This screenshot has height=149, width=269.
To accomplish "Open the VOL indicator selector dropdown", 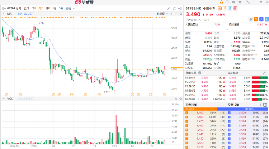I will (x=4, y=98).
